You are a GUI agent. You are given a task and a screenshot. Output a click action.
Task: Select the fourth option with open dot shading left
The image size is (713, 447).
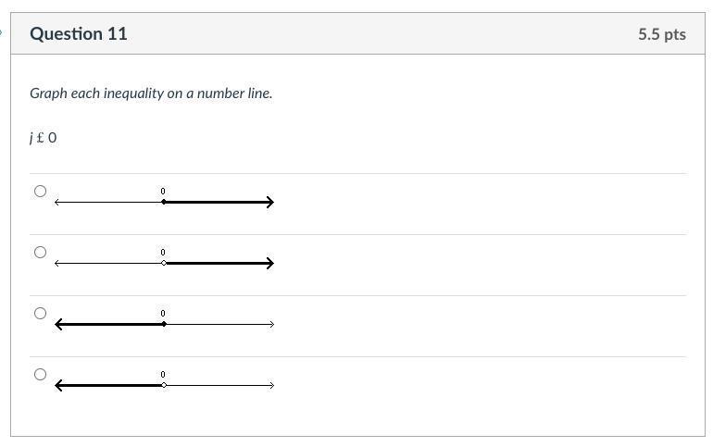coord(40,375)
